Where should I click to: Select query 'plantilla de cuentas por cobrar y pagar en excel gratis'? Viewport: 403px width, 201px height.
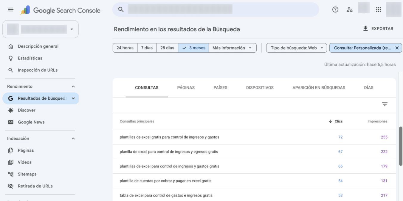(165, 181)
